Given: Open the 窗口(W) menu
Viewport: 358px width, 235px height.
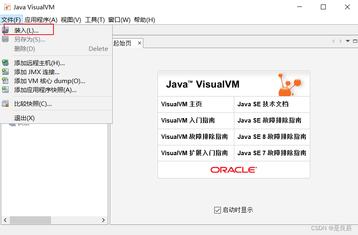Looking at the screenshot, I should click(x=119, y=20).
